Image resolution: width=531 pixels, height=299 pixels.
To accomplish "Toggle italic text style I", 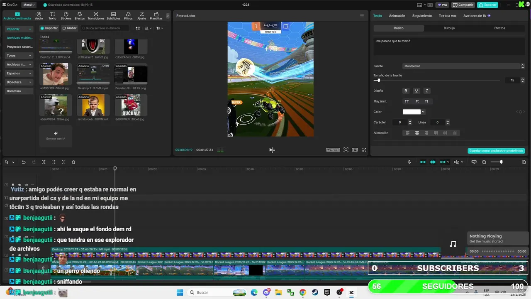I will point(426,91).
